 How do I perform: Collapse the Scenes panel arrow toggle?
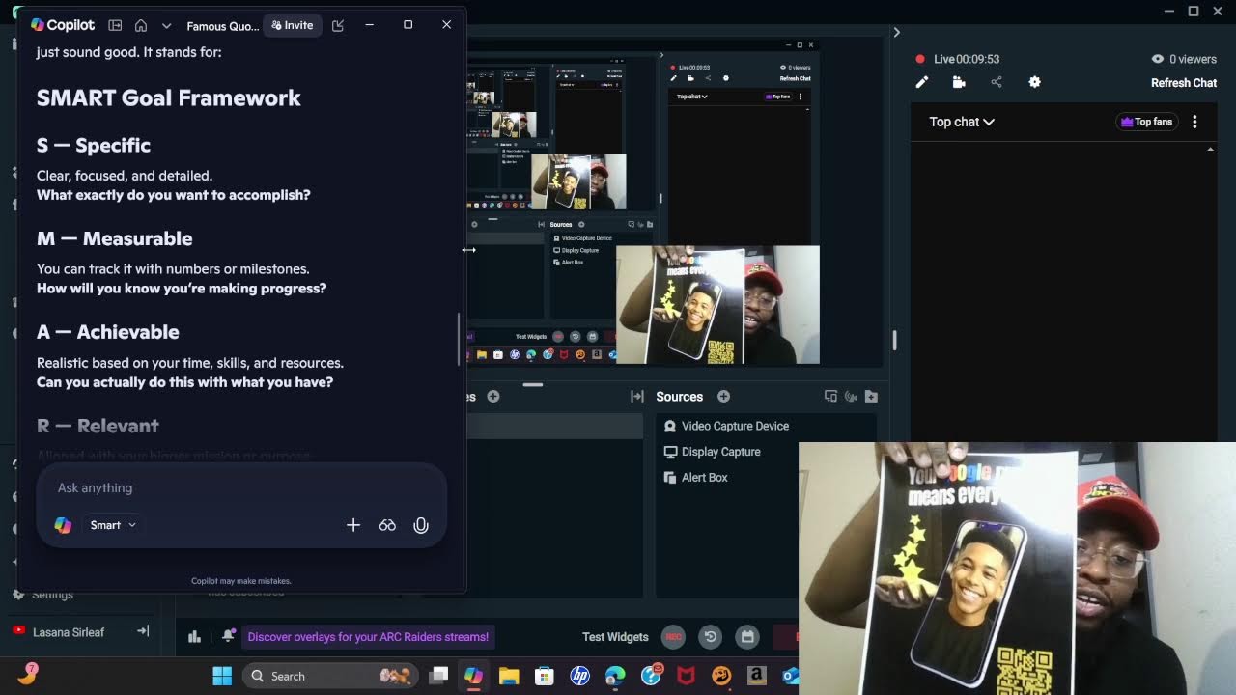[637, 397]
